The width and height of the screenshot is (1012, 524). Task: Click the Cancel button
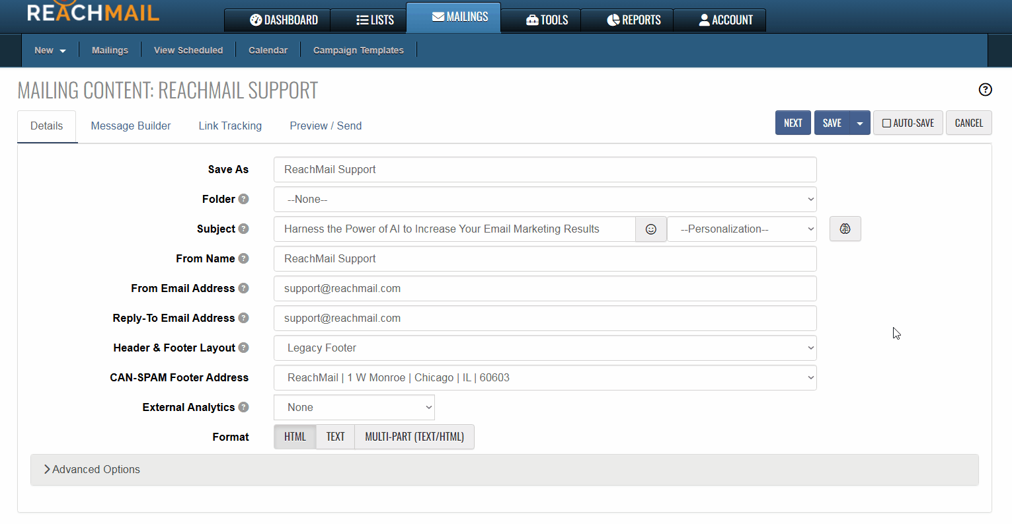(969, 123)
